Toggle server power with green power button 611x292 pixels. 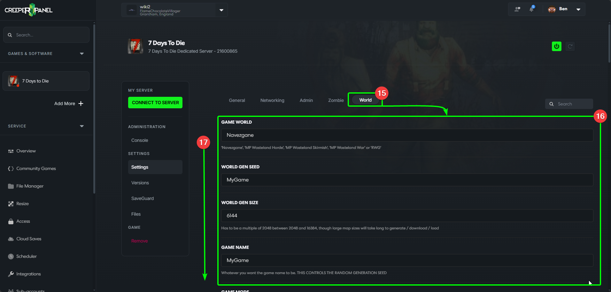click(556, 46)
